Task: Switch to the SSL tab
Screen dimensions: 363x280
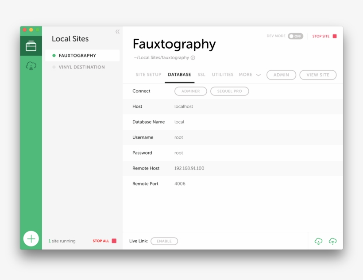Action: (201, 75)
